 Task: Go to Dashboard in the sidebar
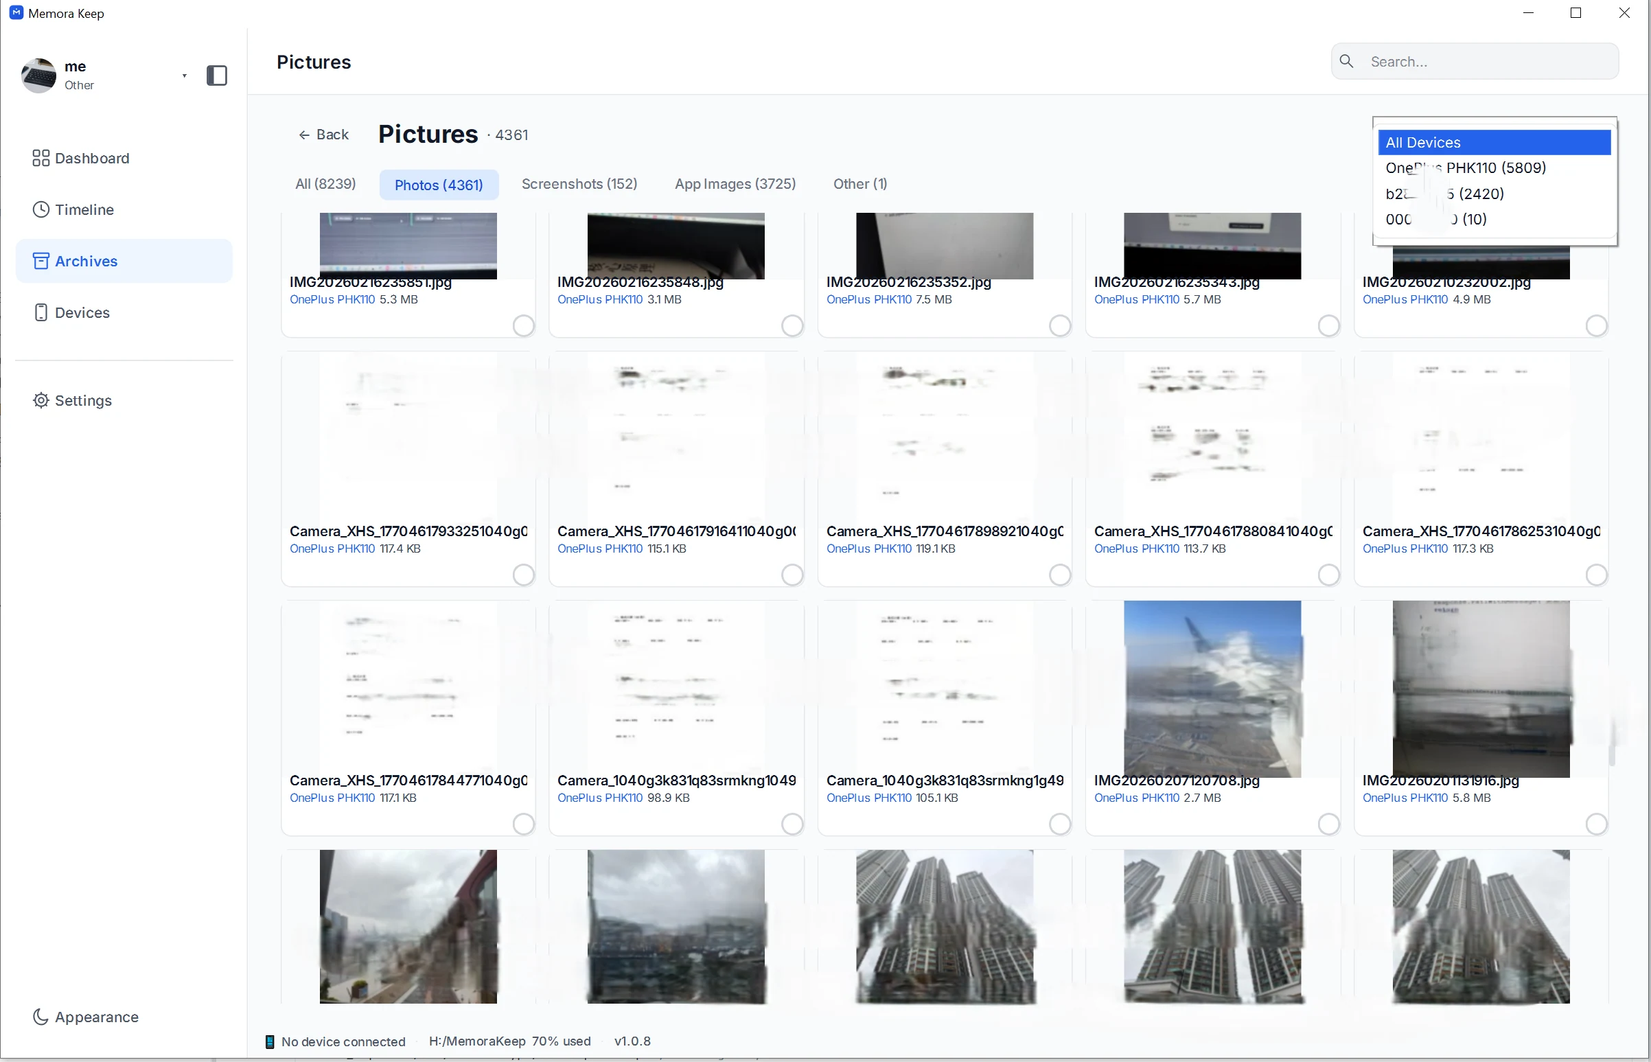tap(124, 158)
